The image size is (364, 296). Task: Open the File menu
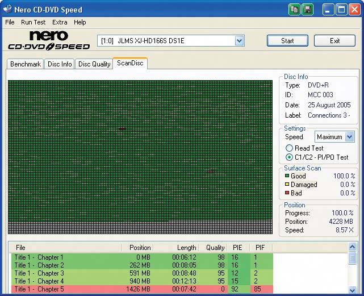tap(10, 22)
